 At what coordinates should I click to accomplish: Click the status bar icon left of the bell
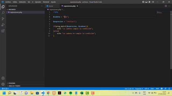pos(166,89)
